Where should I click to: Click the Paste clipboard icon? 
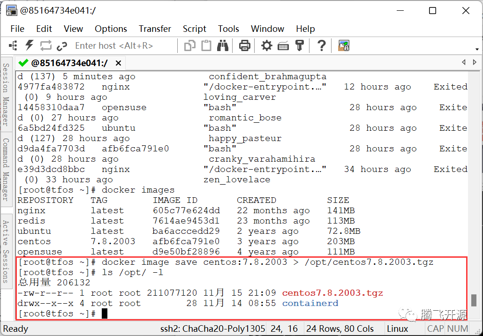[206, 46]
